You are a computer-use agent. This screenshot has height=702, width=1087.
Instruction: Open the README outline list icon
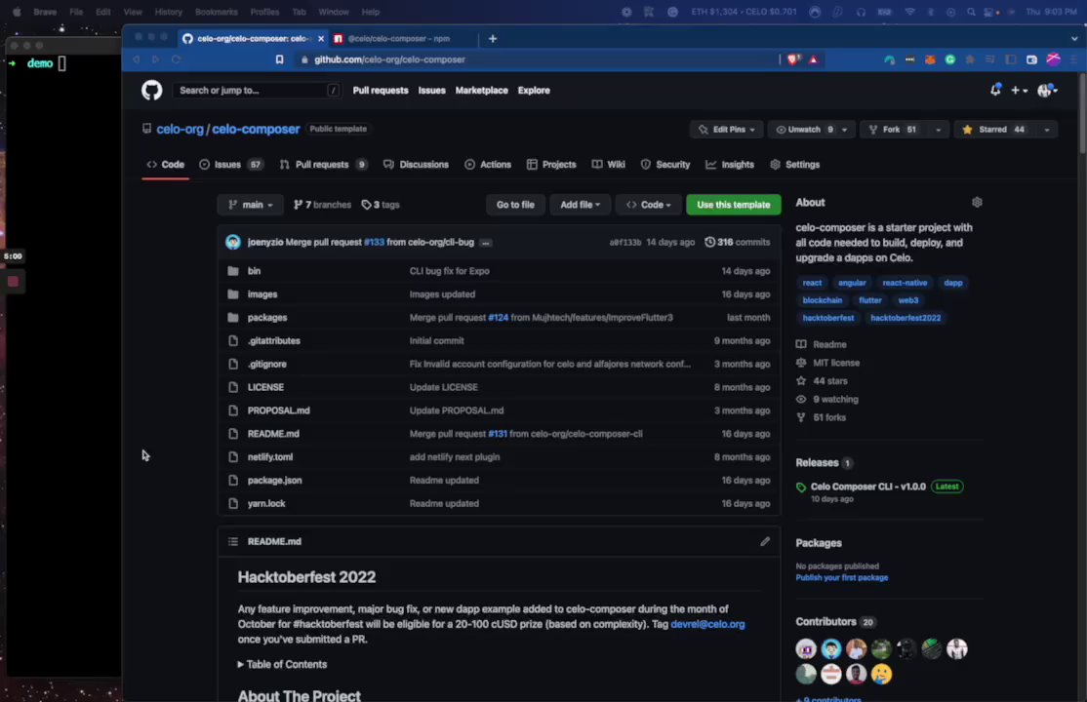click(x=233, y=541)
